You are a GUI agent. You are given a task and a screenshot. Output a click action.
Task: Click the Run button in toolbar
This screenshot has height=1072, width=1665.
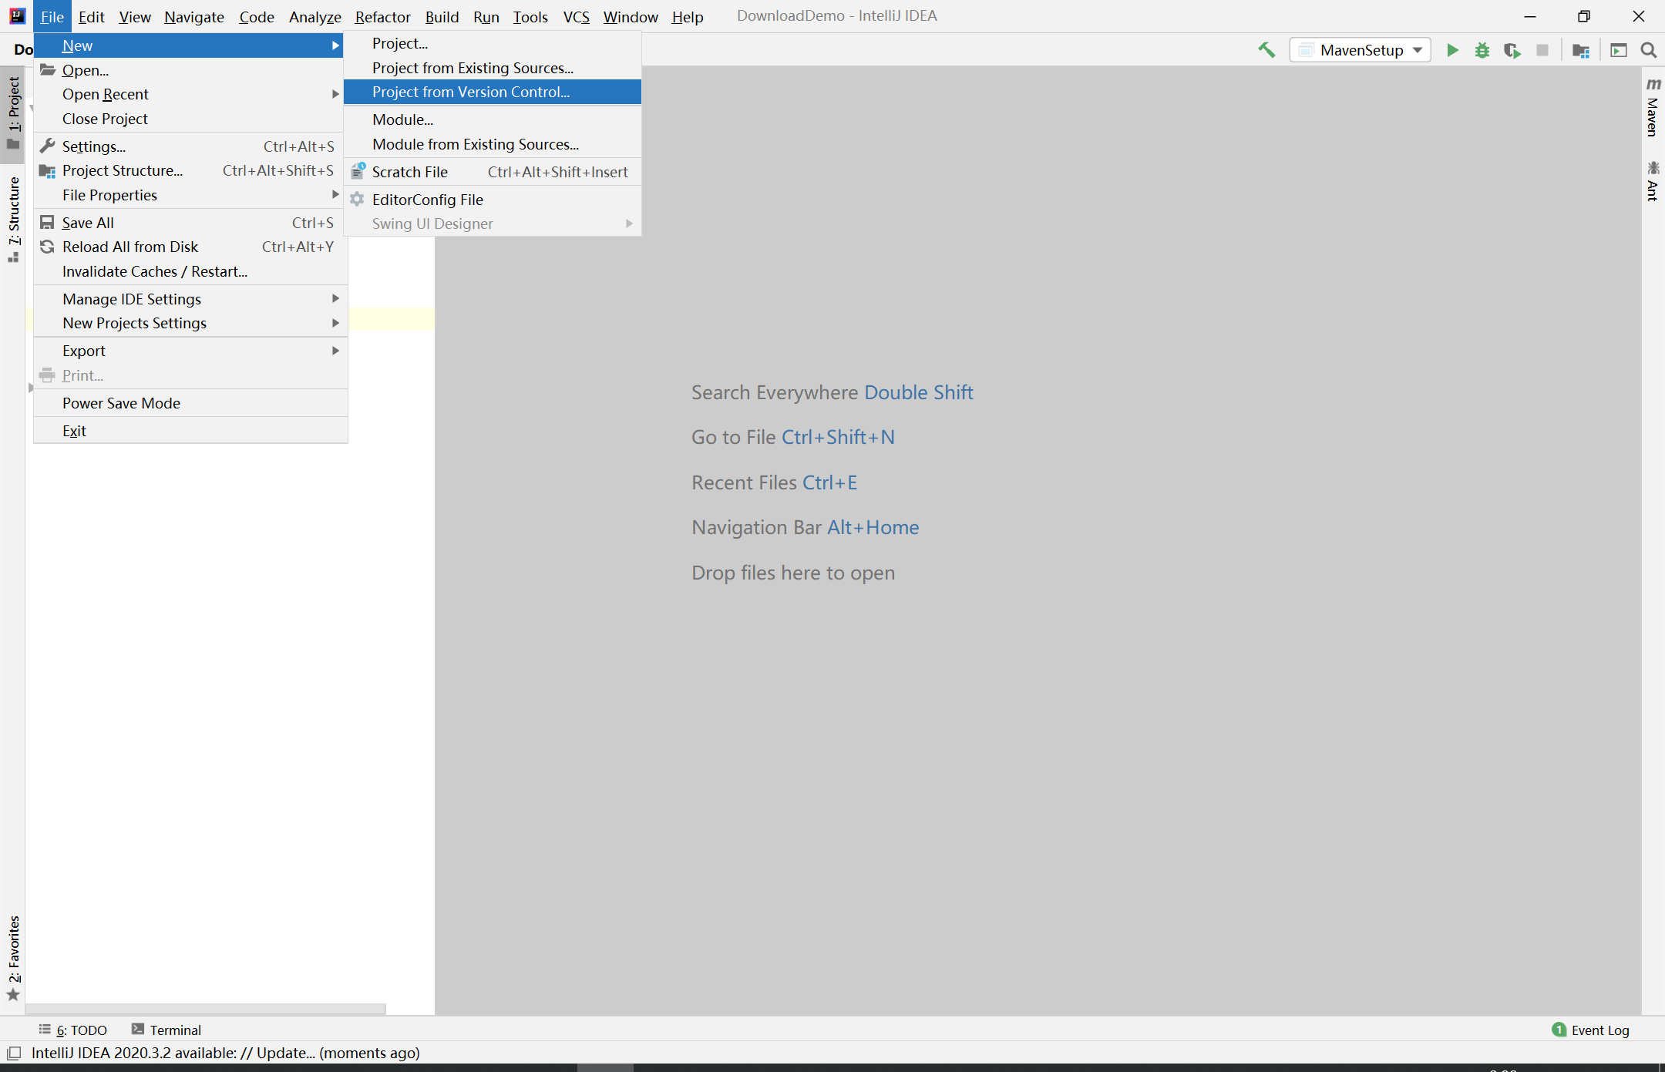[1452, 50]
